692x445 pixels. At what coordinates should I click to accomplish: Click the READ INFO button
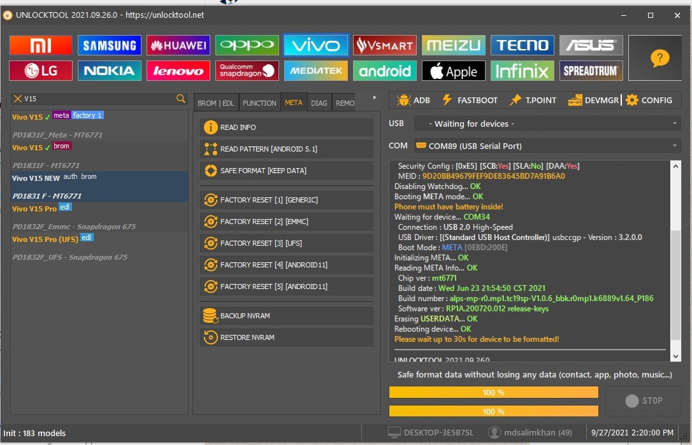[287, 127]
